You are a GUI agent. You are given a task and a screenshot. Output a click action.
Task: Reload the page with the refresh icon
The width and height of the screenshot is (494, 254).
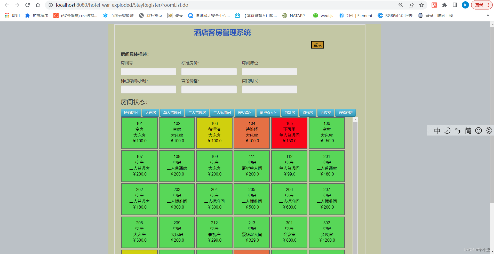tap(28, 5)
